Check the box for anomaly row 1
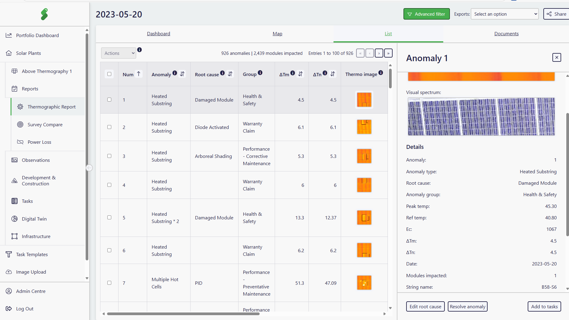 (109, 100)
